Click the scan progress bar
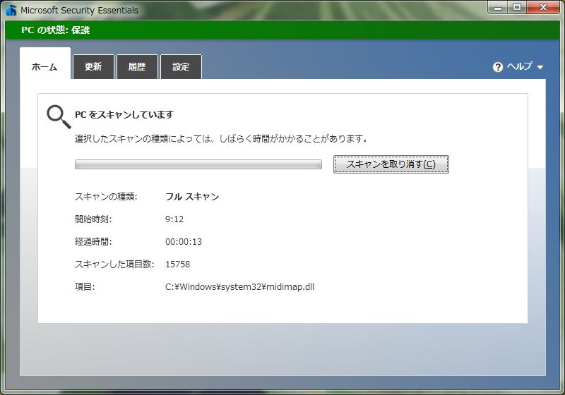This screenshot has height=395, width=565. pos(198,164)
